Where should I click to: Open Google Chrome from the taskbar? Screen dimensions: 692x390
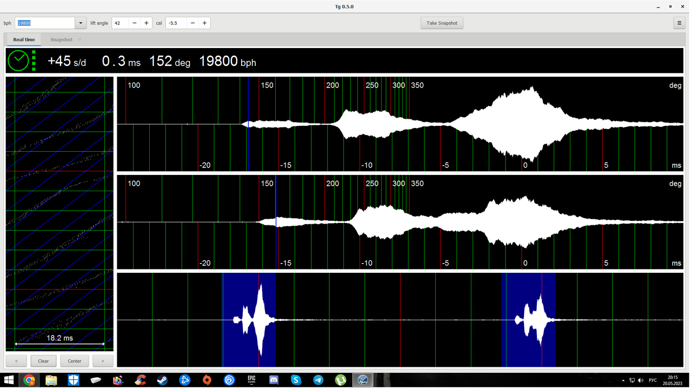point(29,380)
